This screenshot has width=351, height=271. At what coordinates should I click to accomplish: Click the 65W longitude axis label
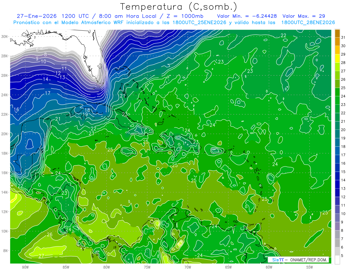(228, 267)
